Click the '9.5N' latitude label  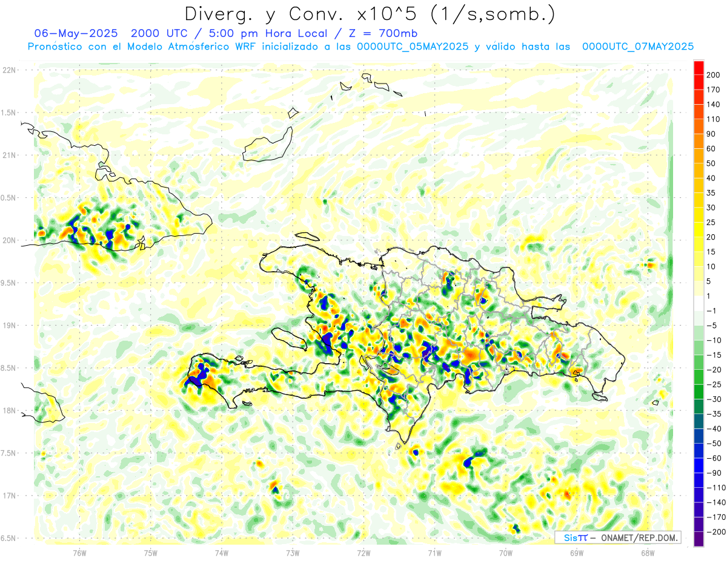pyautogui.click(x=9, y=283)
